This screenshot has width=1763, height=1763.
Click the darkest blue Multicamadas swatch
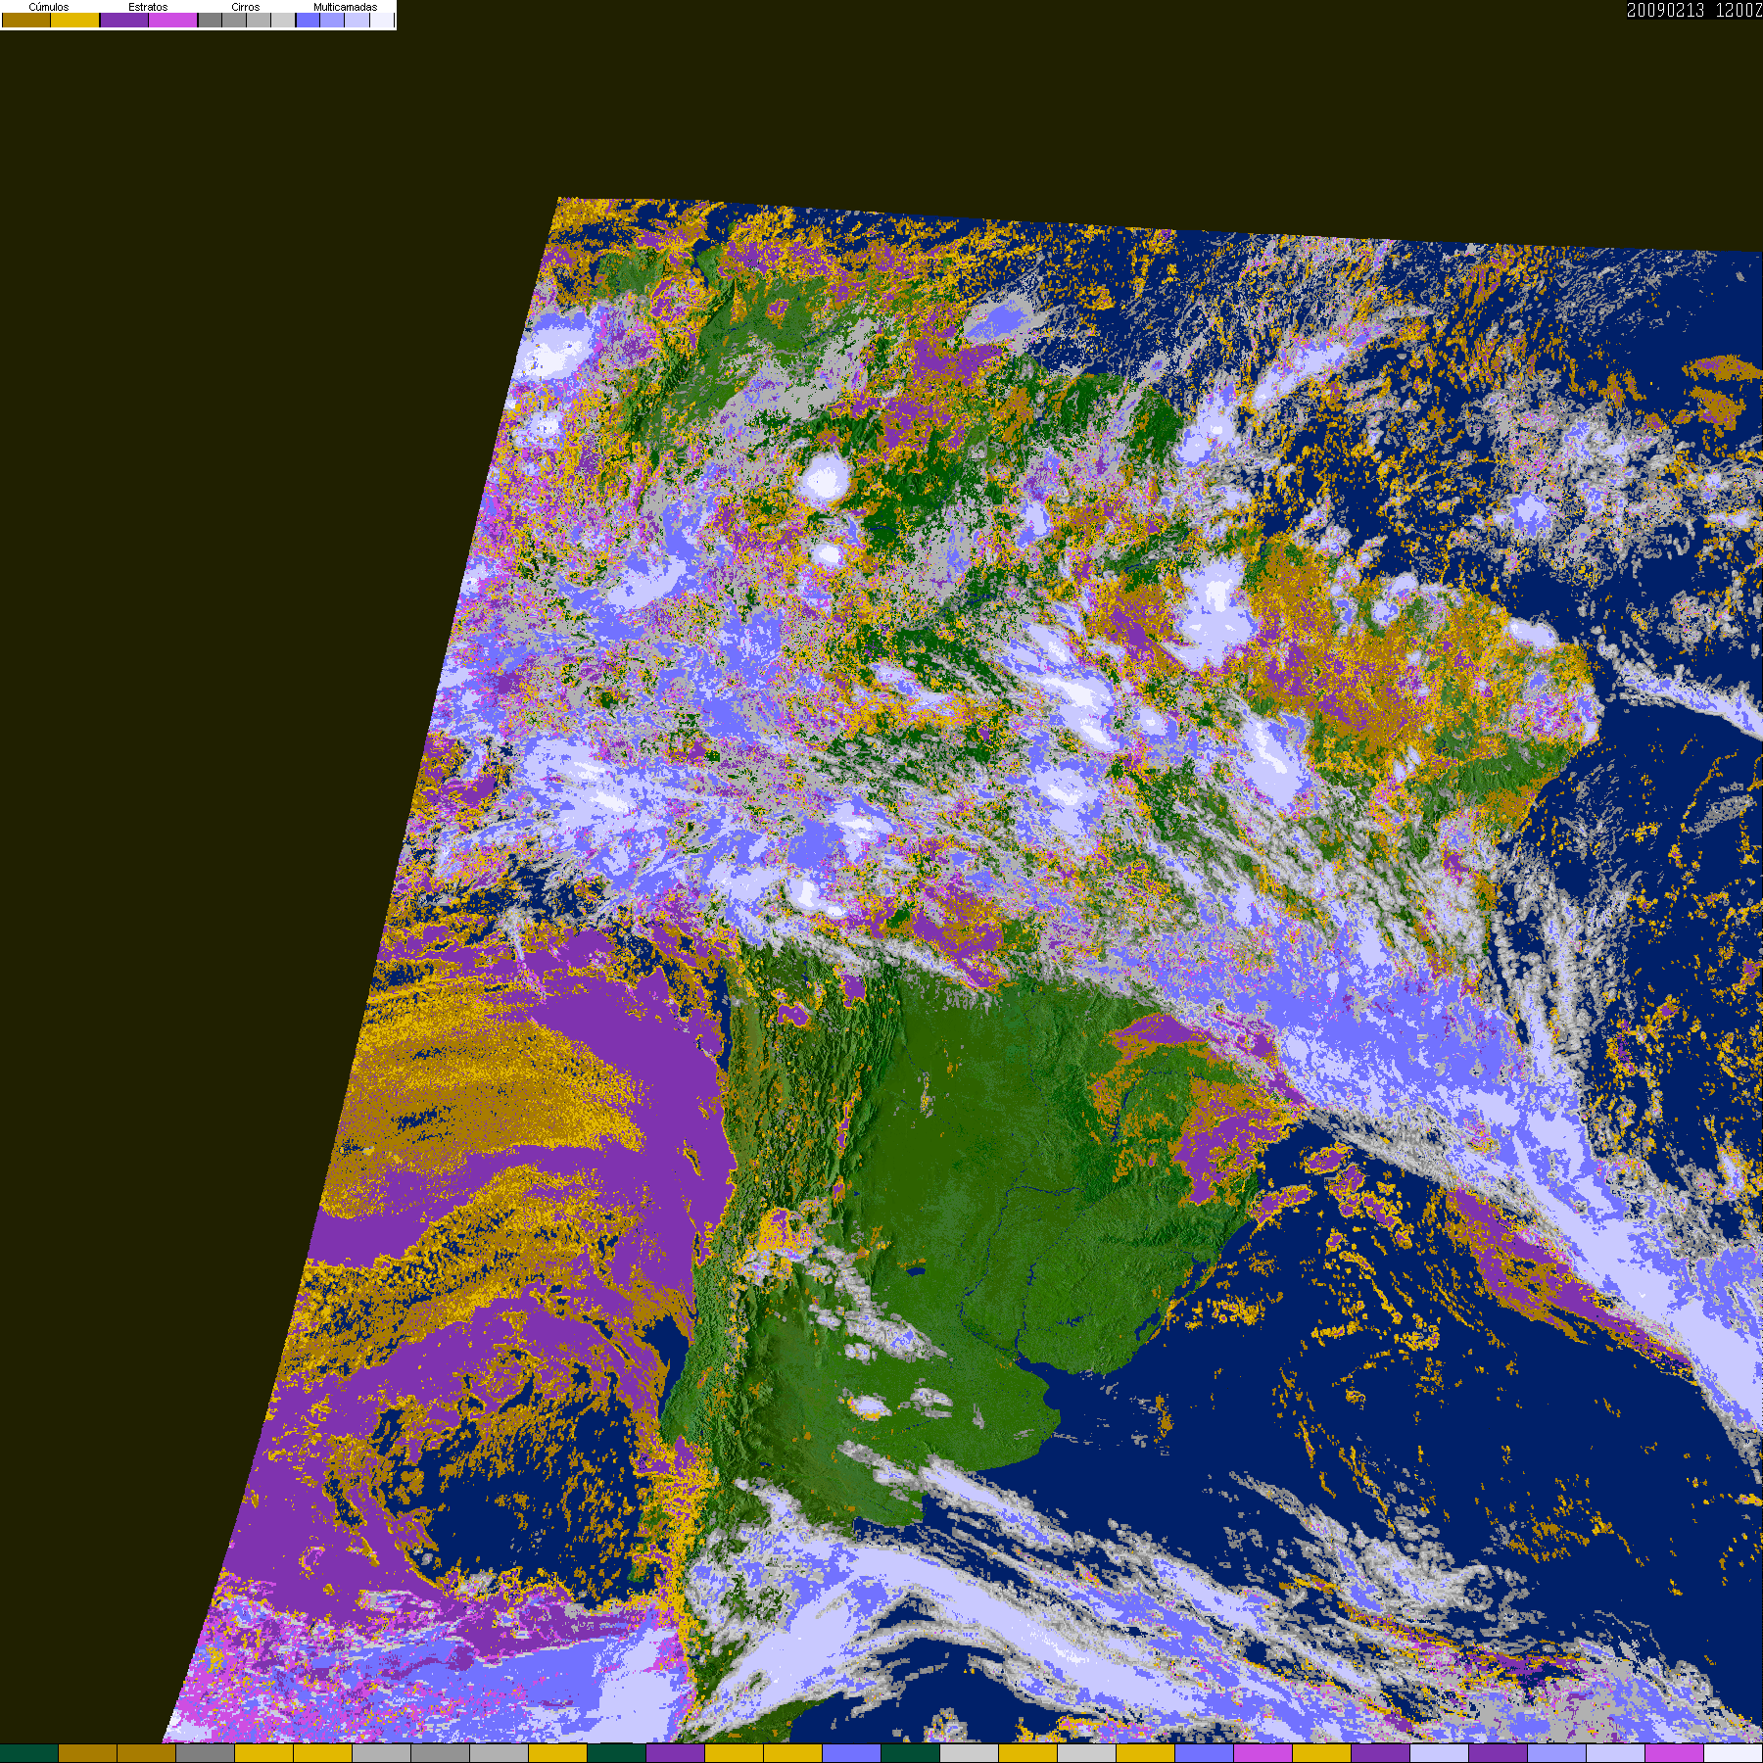(x=308, y=20)
